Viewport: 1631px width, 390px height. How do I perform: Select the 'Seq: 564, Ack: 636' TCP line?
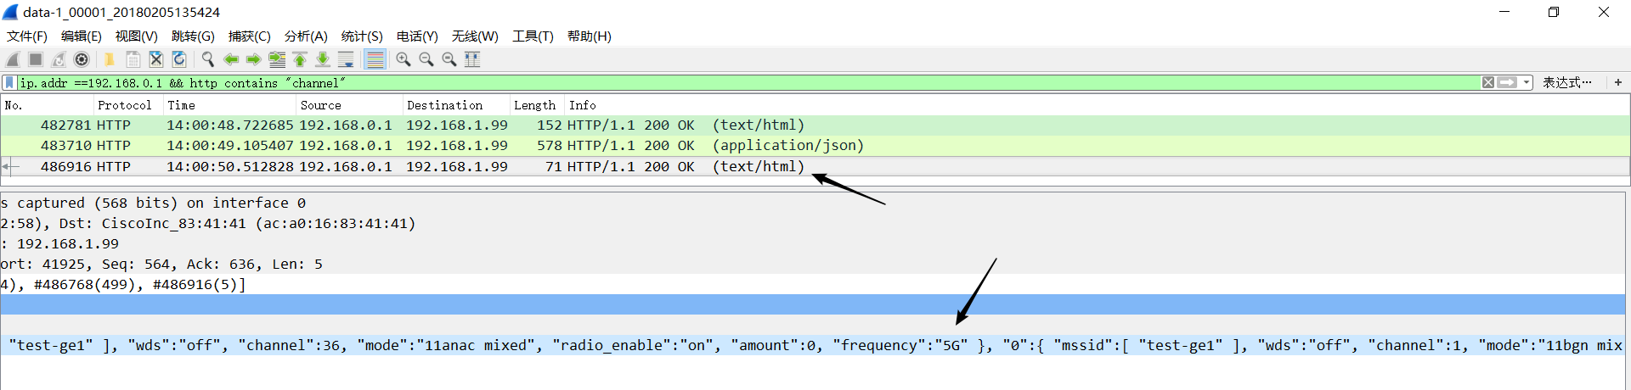tap(812, 265)
